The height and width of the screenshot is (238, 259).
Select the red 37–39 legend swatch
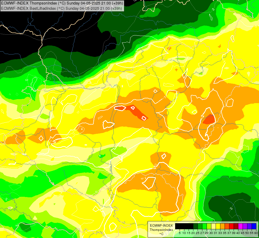[231, 226]
